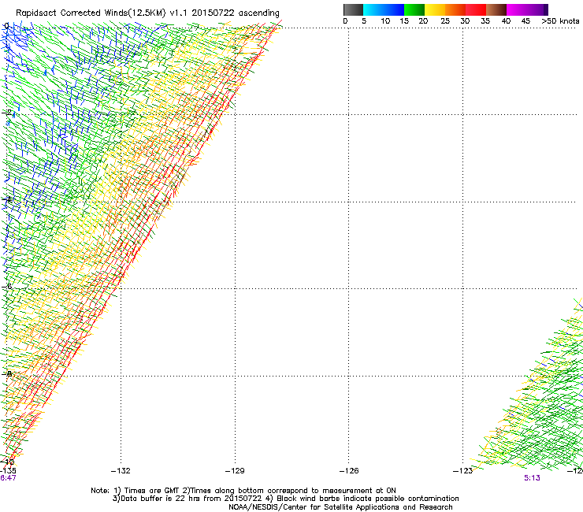
Task: Click the longitude label '-123'
Action: [x=462, y=471]
